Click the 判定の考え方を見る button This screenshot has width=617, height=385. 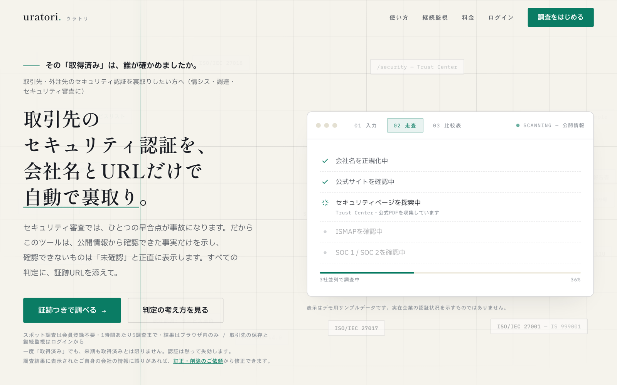(175, 310)
